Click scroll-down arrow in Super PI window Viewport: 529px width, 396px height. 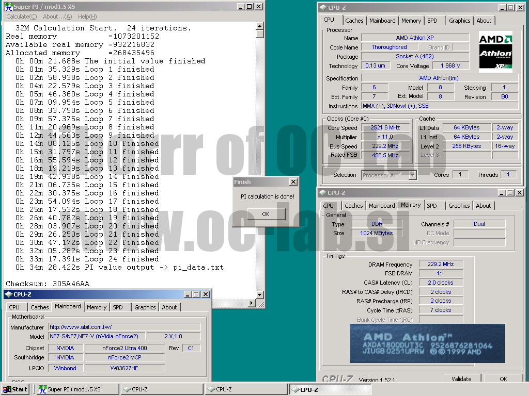coord(259,294)
